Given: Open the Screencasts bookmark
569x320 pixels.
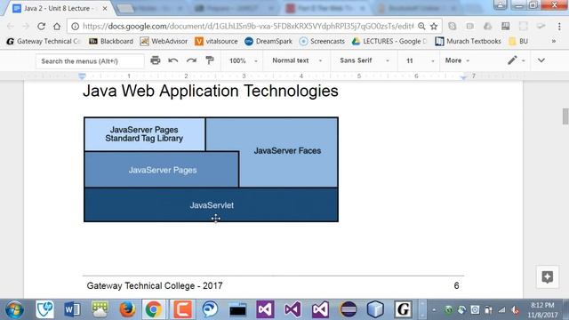Looking at the screenshot, I should tap(322, 42).
